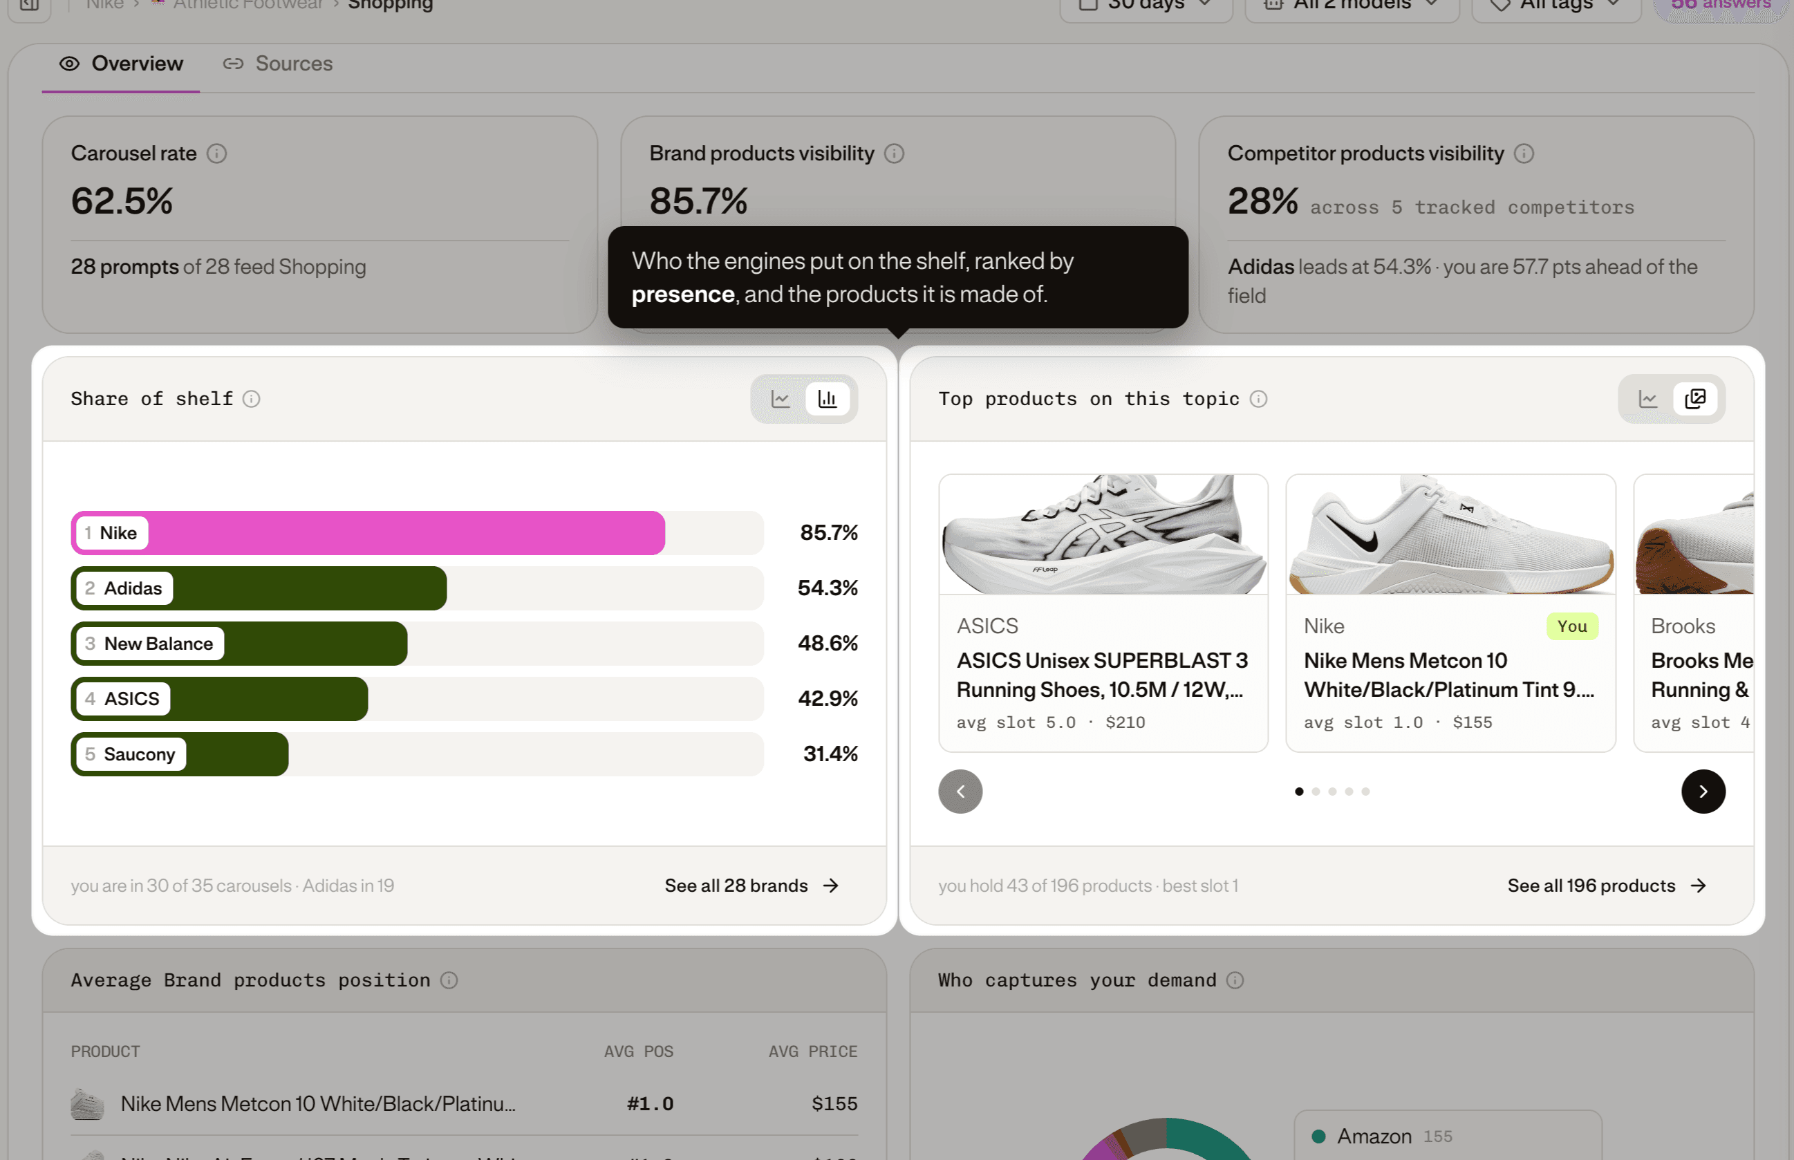
Task: Click the Nike Mens Metcon 10 card title
Action: [1449, 675]
